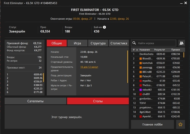190x134 pixels.
Task: Click the Начальный стэк value 10,000
Action: (x=84, y=57)
